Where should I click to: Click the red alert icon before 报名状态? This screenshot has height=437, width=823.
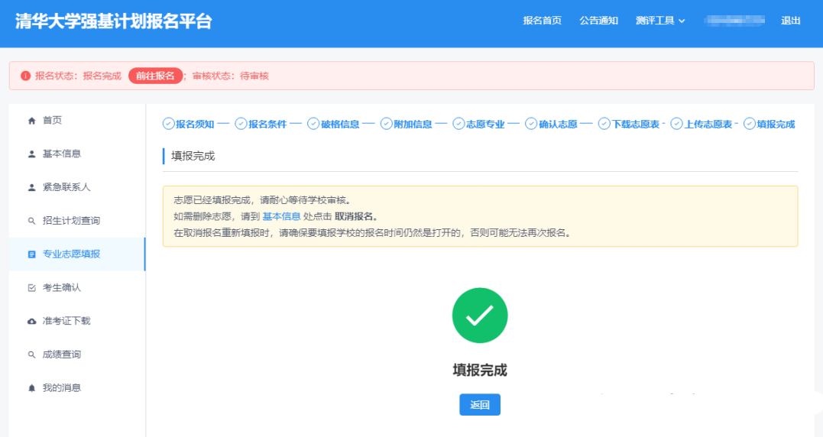[25, 76]
